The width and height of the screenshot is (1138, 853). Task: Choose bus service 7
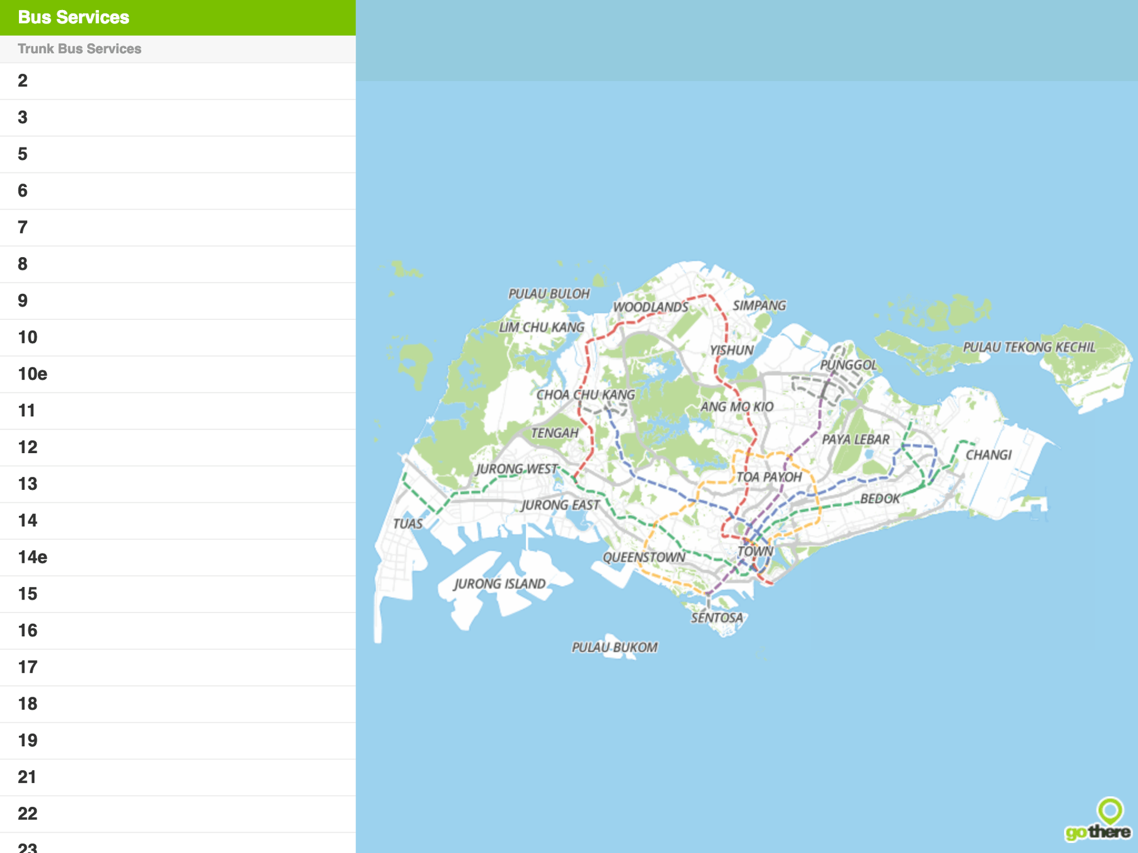(x=23, y=227)
